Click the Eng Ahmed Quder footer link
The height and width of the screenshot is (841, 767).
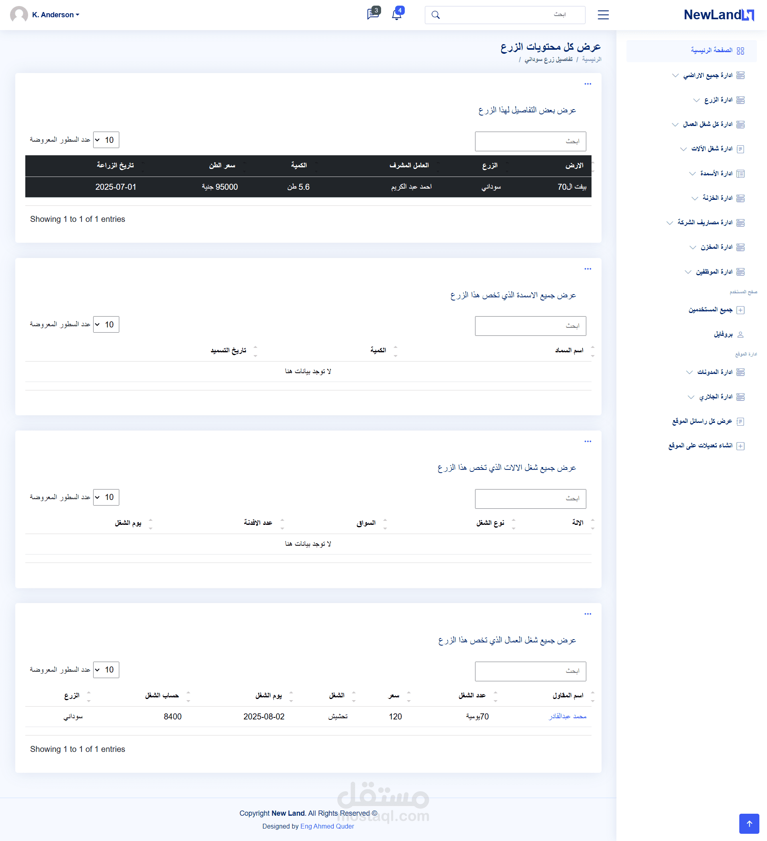pos(327,826)
